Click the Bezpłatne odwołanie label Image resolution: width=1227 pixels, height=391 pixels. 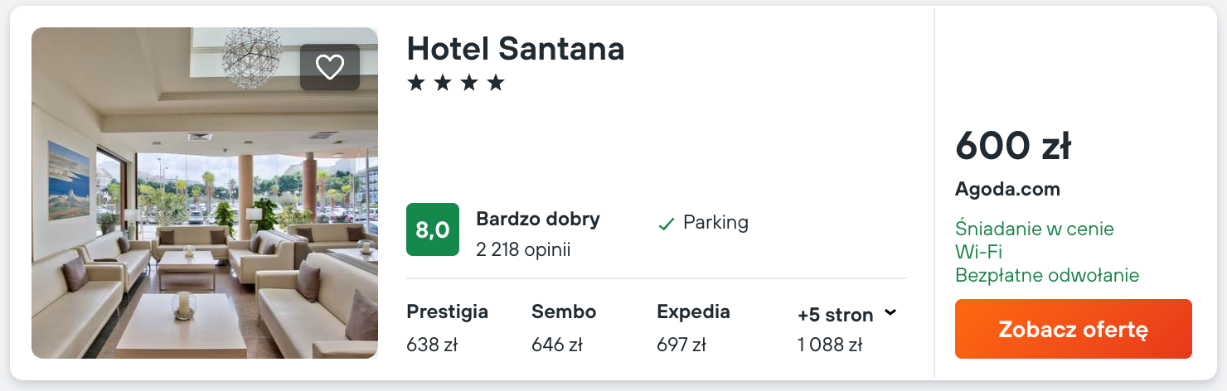(x=1047, y=275)
